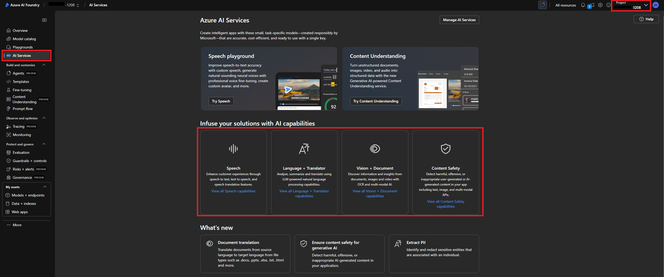Click the Try Speech button

coord(221,101)
